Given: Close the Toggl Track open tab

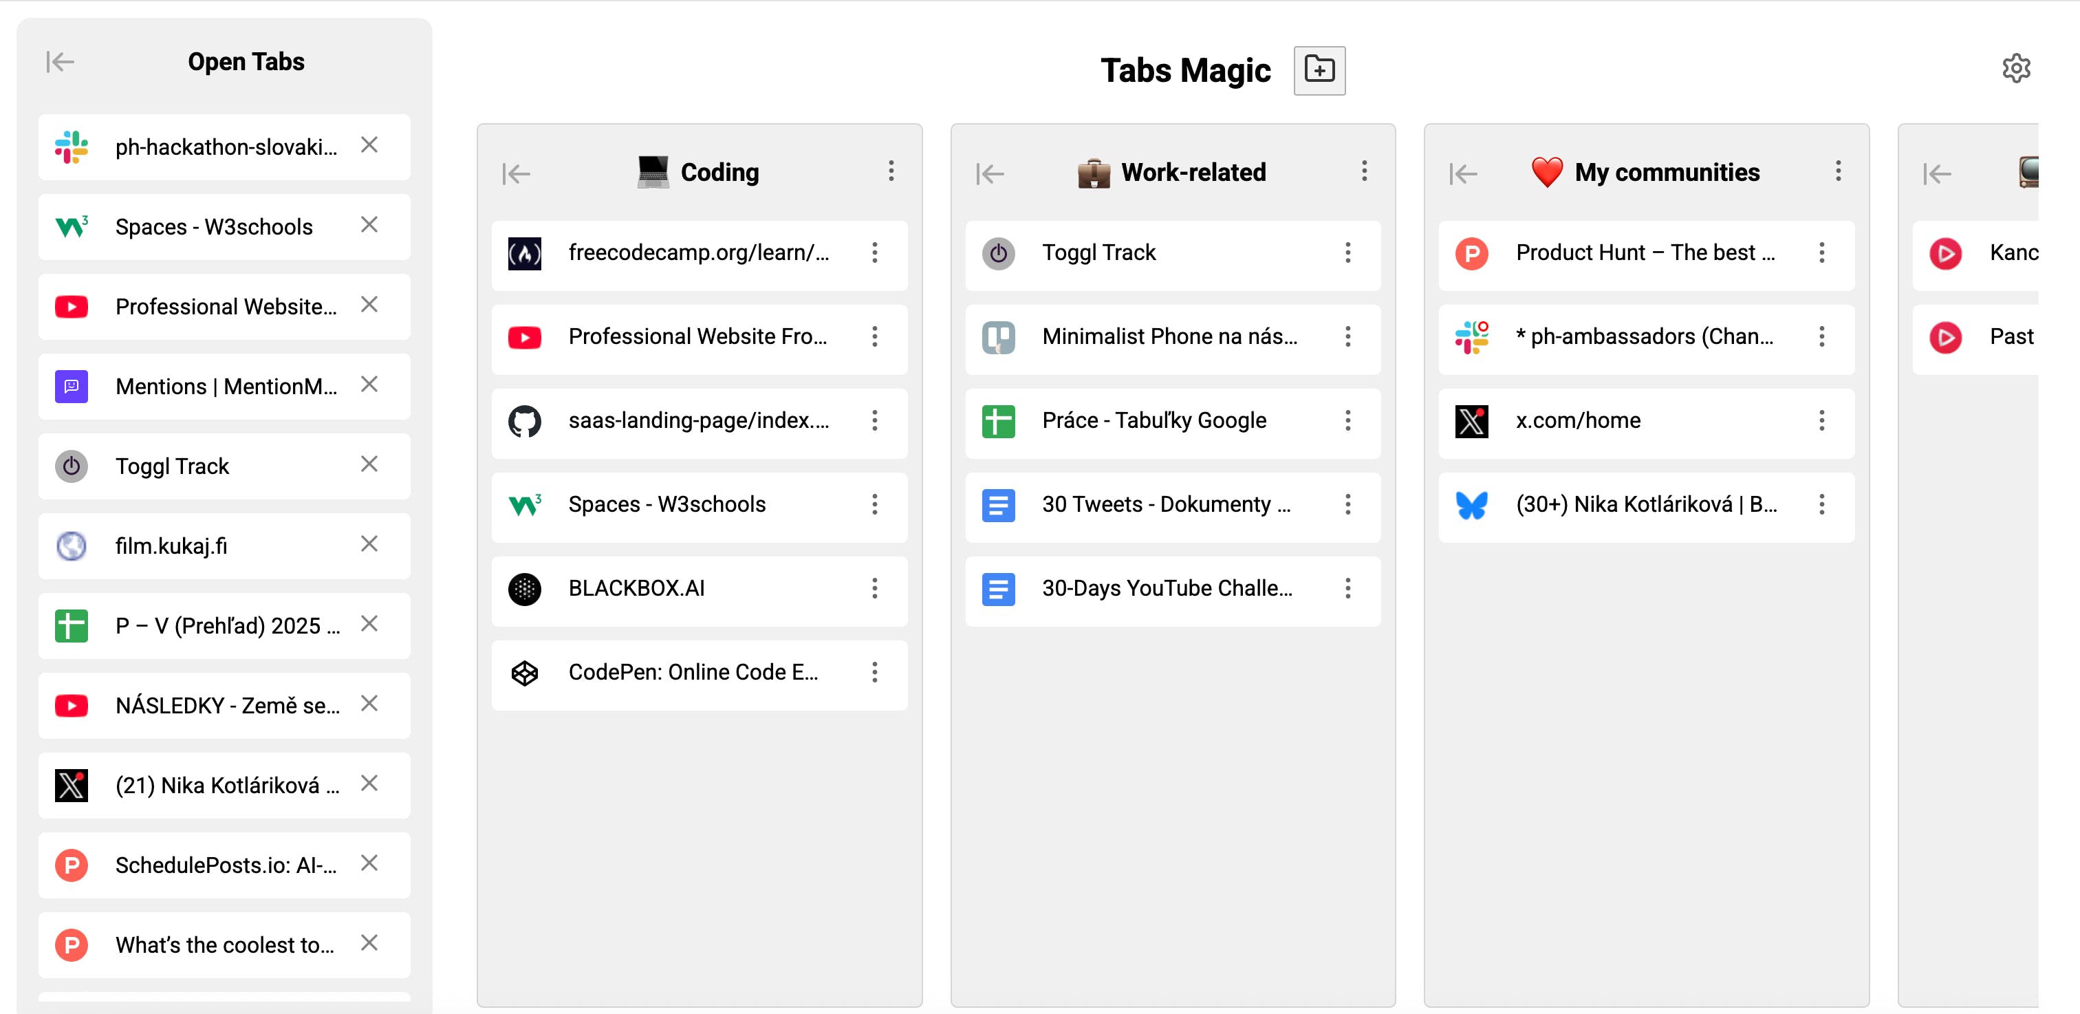Looking at the screenshot, I should coord(369,464).
